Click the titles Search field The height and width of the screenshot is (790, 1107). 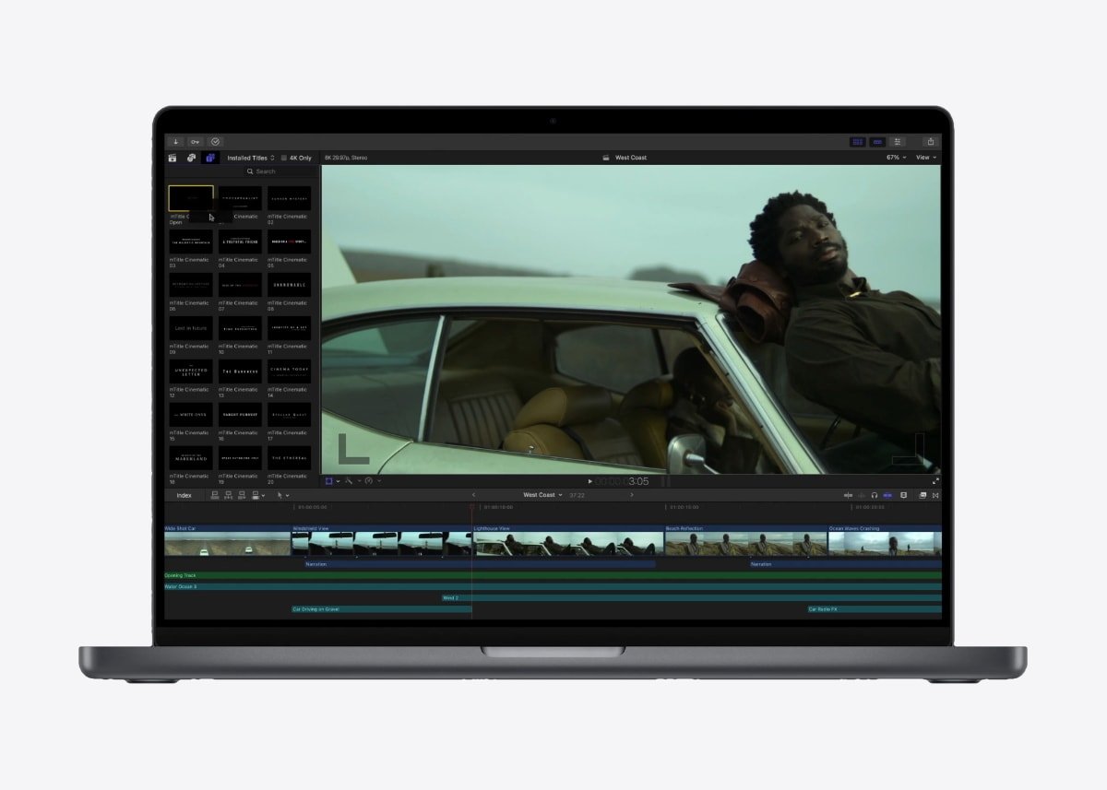(x=269, y=171)
